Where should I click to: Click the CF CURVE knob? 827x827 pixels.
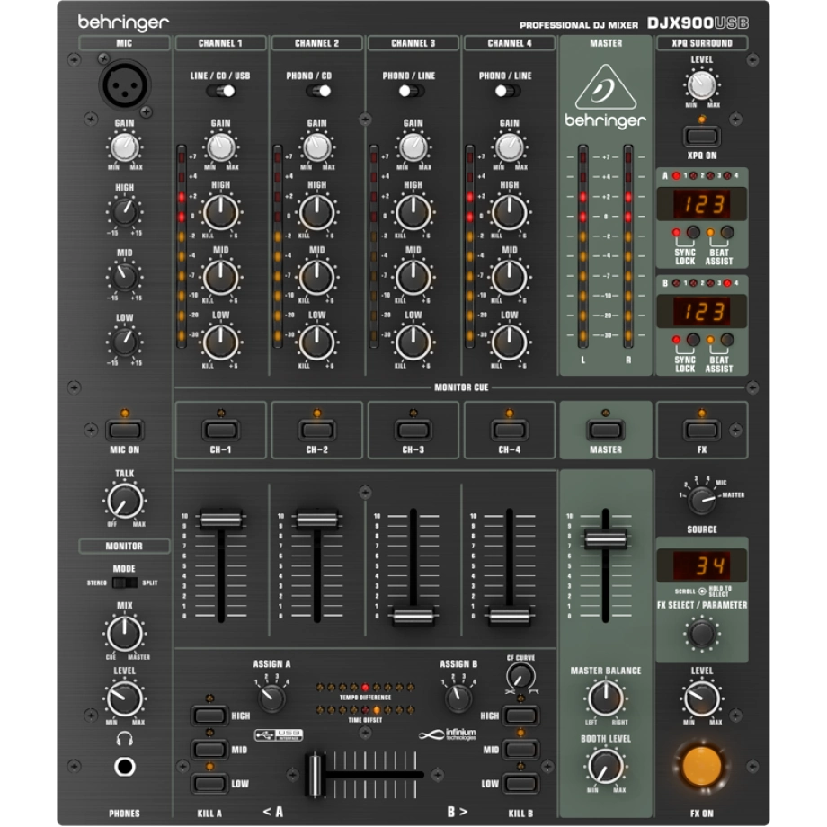pyautogui.click(x=520, y=676)
